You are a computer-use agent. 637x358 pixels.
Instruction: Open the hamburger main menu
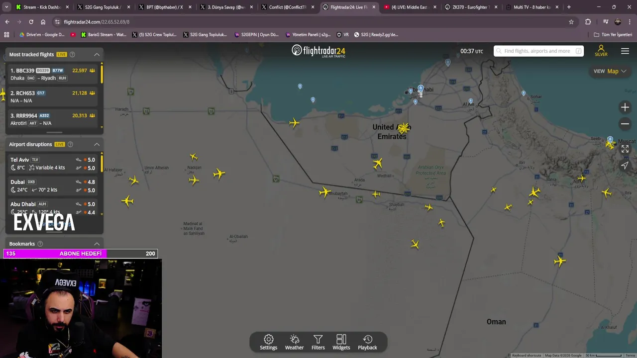point(625,51)
